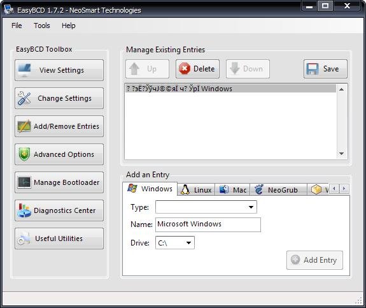This screenshot has height=308, width=366.
Task: Minimize the EasyBCD window
Action: (309, 6)
